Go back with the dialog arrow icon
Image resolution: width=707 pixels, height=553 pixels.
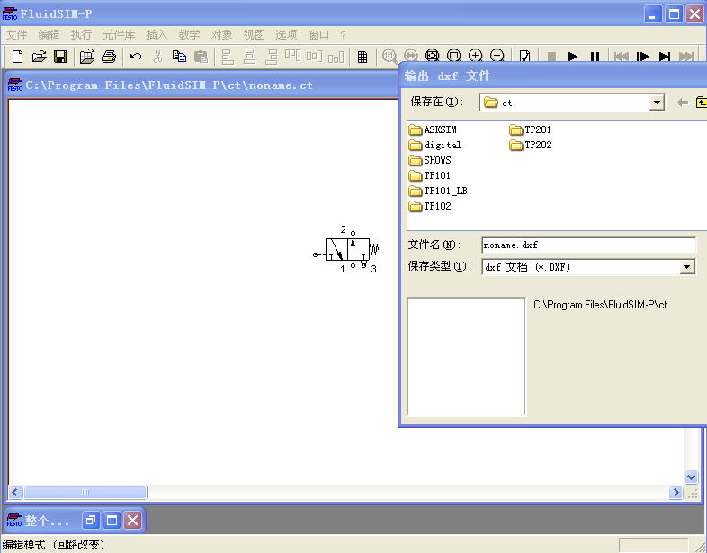pyautogui.click(x=683, y=103)
